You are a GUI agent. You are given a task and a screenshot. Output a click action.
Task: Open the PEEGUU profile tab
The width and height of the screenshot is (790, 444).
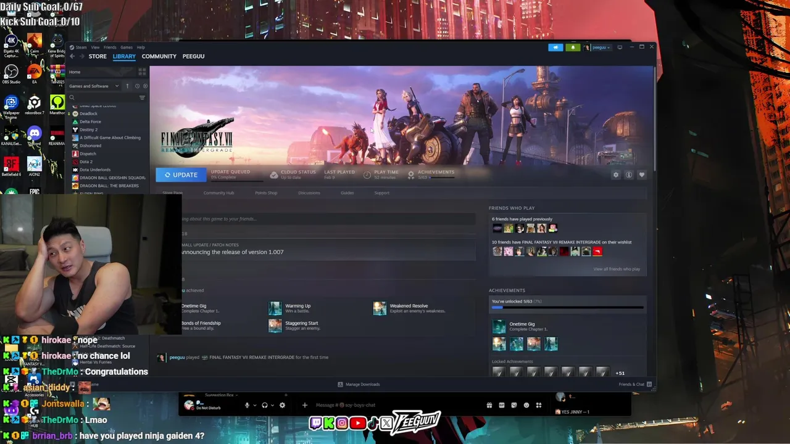point(193,56)
